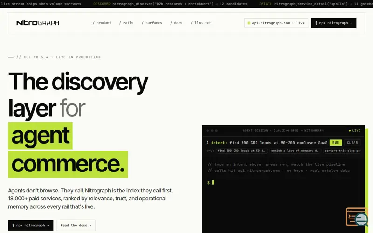Click 'AGENT SESSION · CLAUDE-4-OPUS' terminal title

(283, 130)
